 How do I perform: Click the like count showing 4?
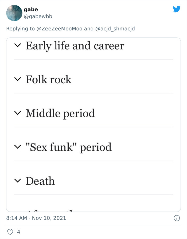(18, 232)
